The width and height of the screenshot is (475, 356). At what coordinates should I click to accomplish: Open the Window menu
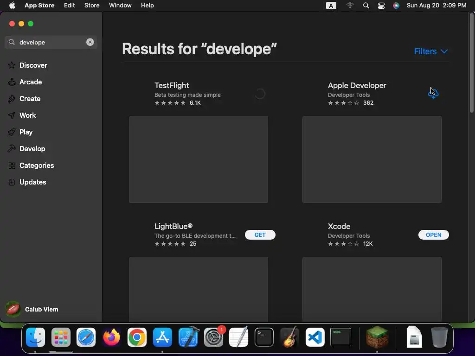[120, 5]
